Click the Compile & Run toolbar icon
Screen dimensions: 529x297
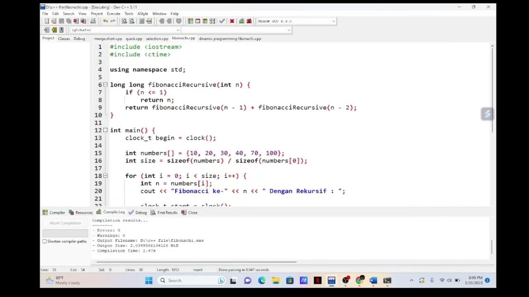[x=205, y=21]
